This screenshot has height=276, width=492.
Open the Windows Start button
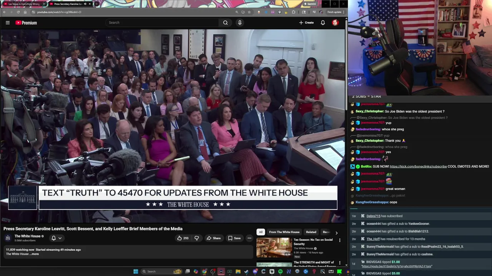136,271
